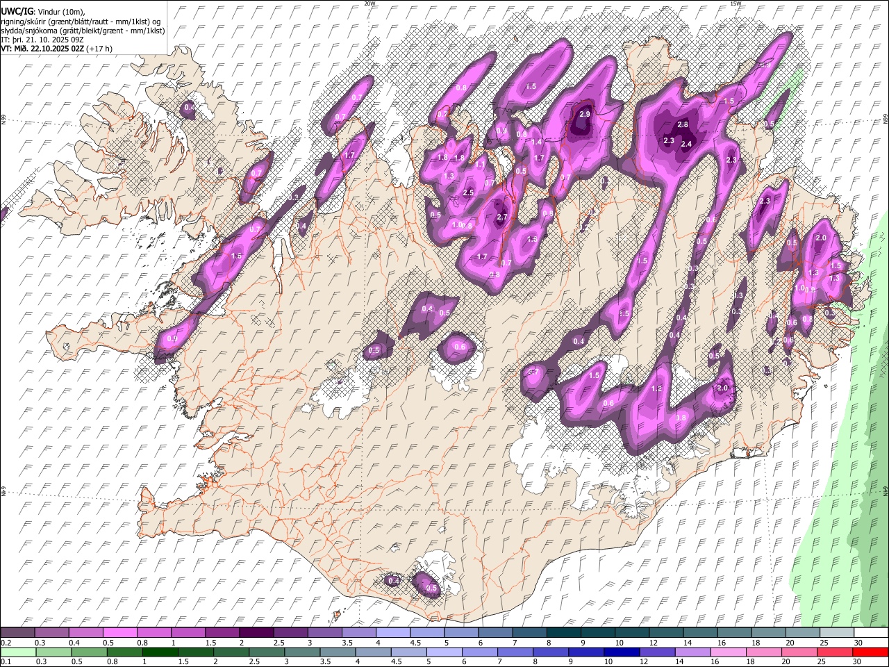Click the 2.5 precipitation value on the map
Image resolution: width=889 pixels, height=667 pixels.
468,192
